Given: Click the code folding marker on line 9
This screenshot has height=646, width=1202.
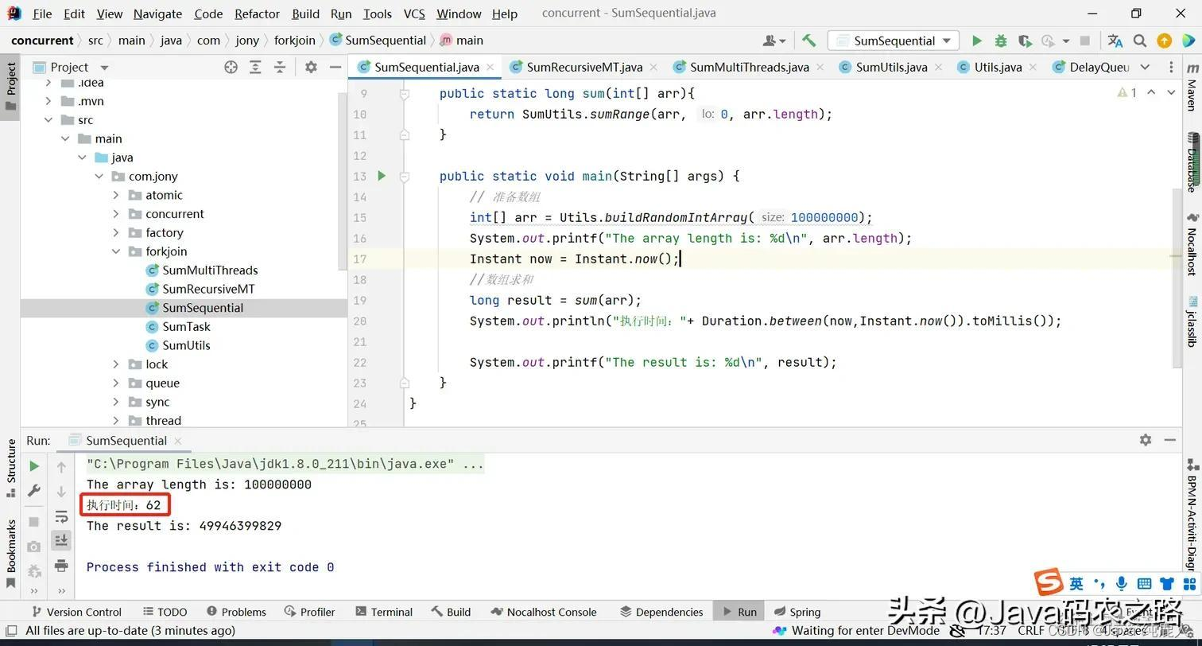Looking at the screenshot, I should (404, 93).
